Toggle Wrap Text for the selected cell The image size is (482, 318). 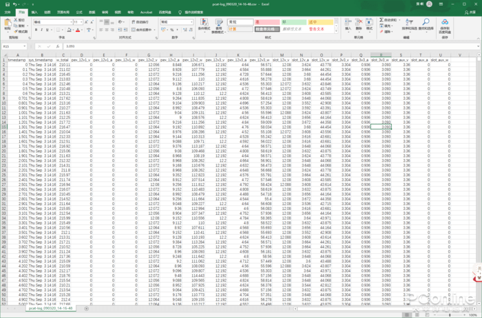tap(141, 22)
